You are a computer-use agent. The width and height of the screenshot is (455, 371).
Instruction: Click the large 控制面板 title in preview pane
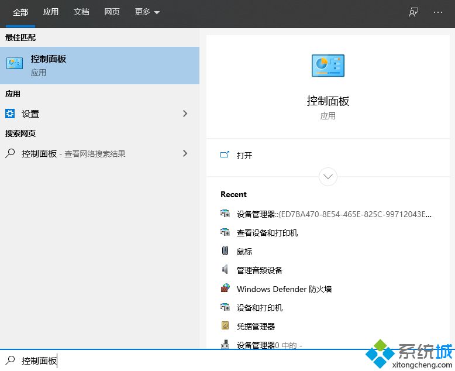328,101
